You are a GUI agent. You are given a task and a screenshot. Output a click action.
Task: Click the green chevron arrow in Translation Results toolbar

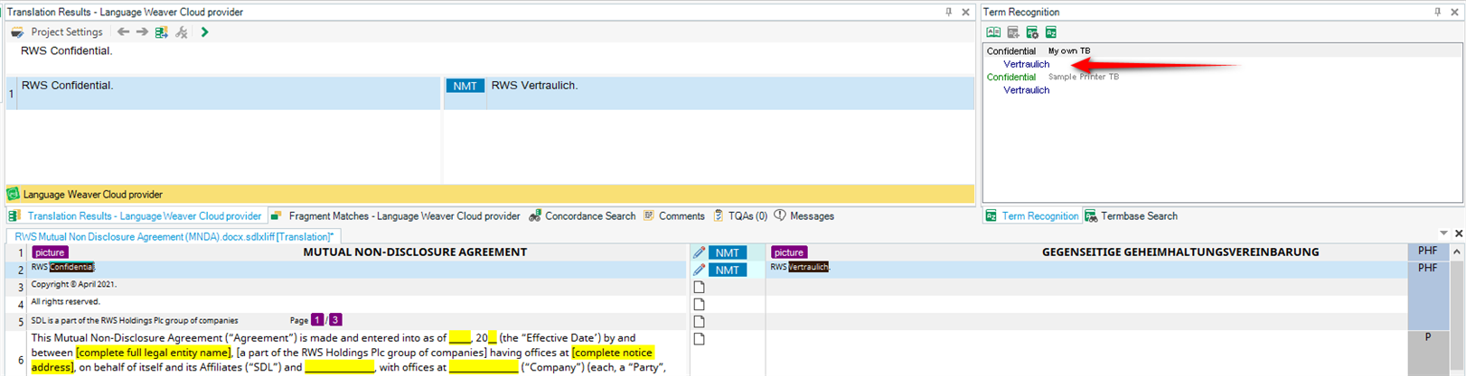[204, 32]
